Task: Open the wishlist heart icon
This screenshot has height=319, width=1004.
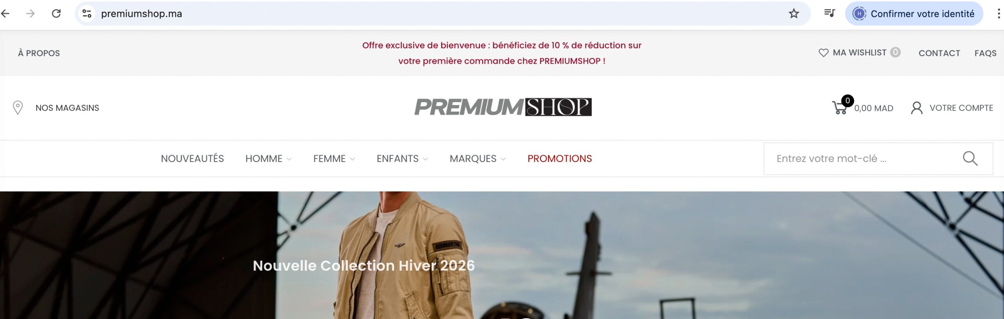Action: pyautogui.click(x=824, y=52)
